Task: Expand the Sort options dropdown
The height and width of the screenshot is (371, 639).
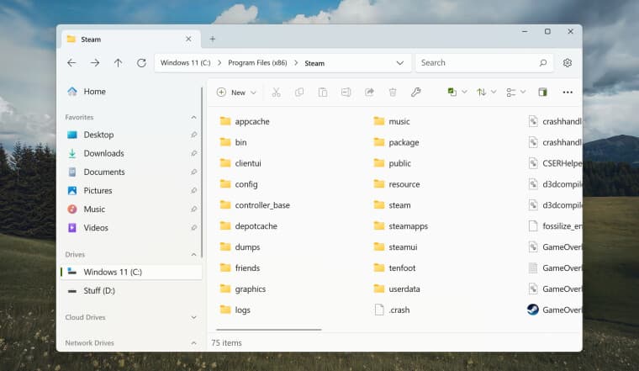Action: (x=486, y=93)
